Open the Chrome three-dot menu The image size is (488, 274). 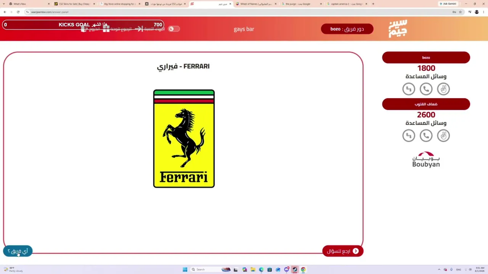coord(483,12)
